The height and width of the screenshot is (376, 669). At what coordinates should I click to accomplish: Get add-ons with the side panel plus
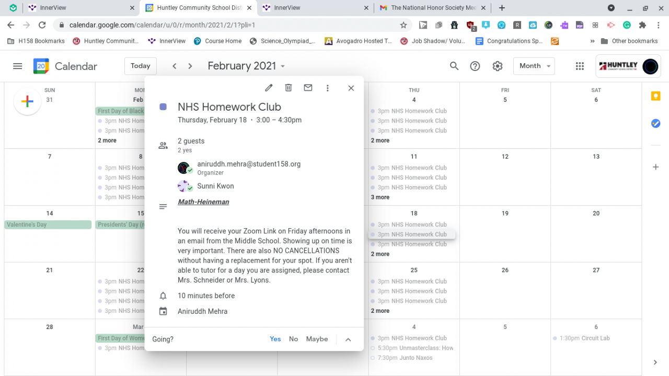(x=655, y=167)
